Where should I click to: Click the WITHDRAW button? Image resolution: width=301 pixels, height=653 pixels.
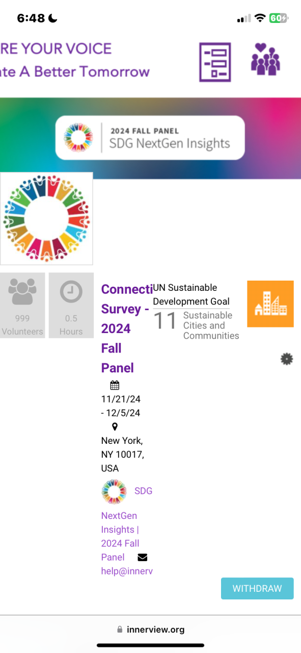tap(257, 588)
